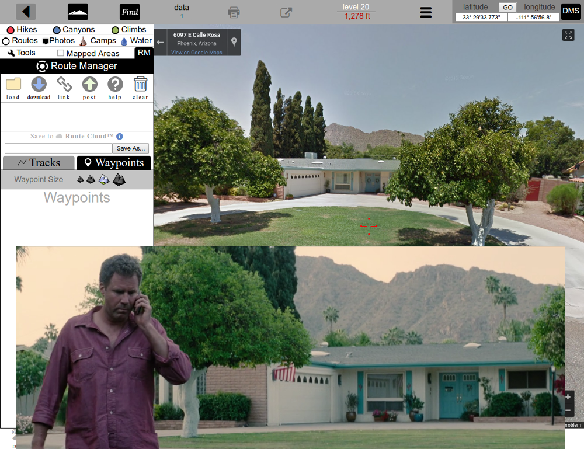Open the mountain map layers icon

click(78, 12)
